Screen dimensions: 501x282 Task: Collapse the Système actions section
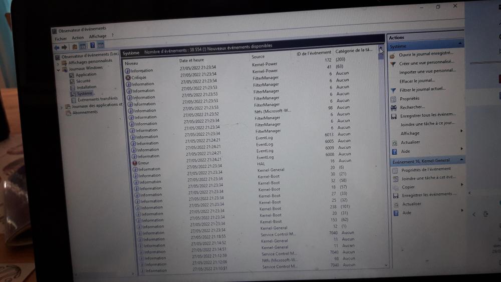tap(460, 43)
